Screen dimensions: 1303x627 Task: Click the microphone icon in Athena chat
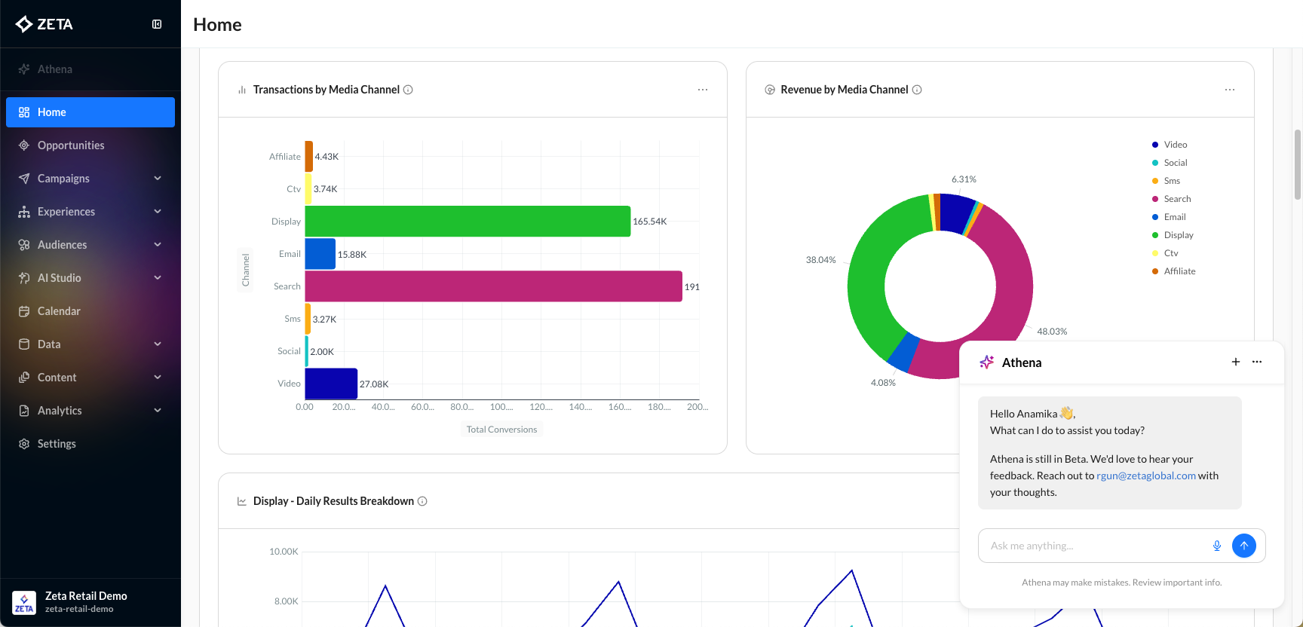[x=1216, y=546]
